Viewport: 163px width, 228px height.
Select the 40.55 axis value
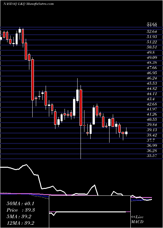click(152, 120)
